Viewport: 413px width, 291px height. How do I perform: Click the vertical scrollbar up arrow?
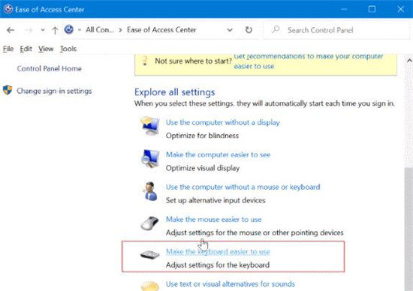click(x=409, y=61)
